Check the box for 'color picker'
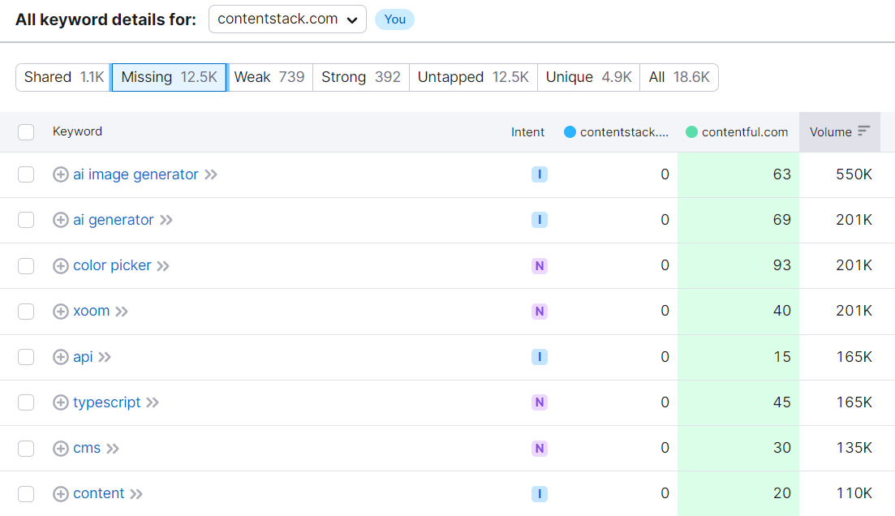Image resolution: width=895 pixels, height=516 pixels. pos(26,265)
